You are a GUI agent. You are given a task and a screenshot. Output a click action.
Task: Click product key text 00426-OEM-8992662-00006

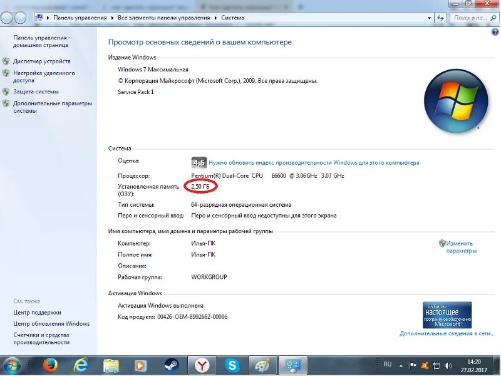192,317
